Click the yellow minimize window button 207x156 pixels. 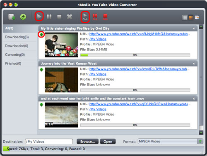(10, 5)
